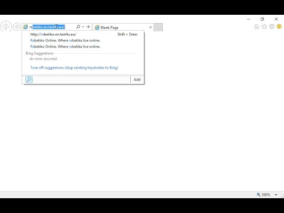The height and width of the screenshot is (213, 284).
Task: Click the zoom level magnifier icon in status bar
Action: click(x=259, y=195)
